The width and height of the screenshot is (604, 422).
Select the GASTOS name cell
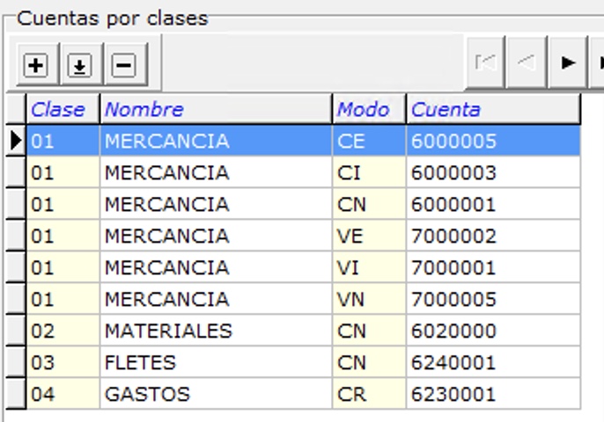[x=147, y=395]
